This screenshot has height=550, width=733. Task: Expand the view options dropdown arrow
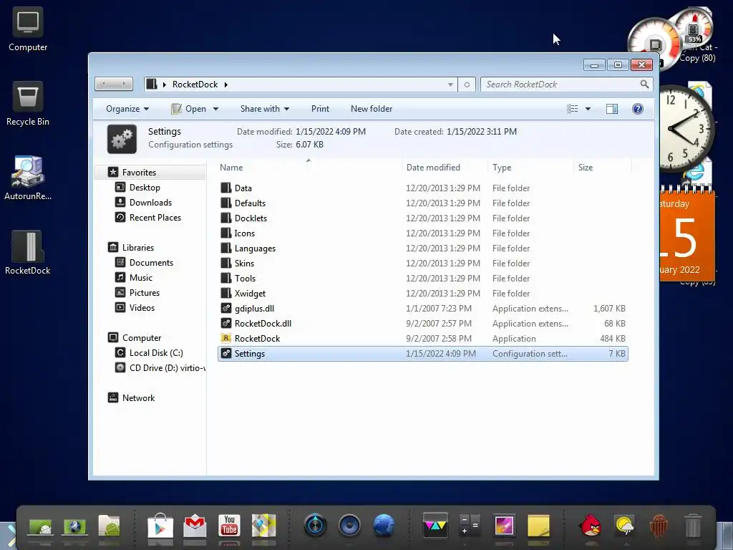point(588,109)
